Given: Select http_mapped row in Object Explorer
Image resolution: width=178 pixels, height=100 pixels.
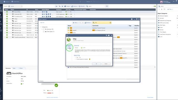Looking at the screenshot, I should pyautogui.click(x=103, y=30).
